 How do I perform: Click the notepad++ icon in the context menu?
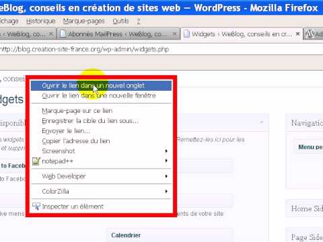coord(36,161)
